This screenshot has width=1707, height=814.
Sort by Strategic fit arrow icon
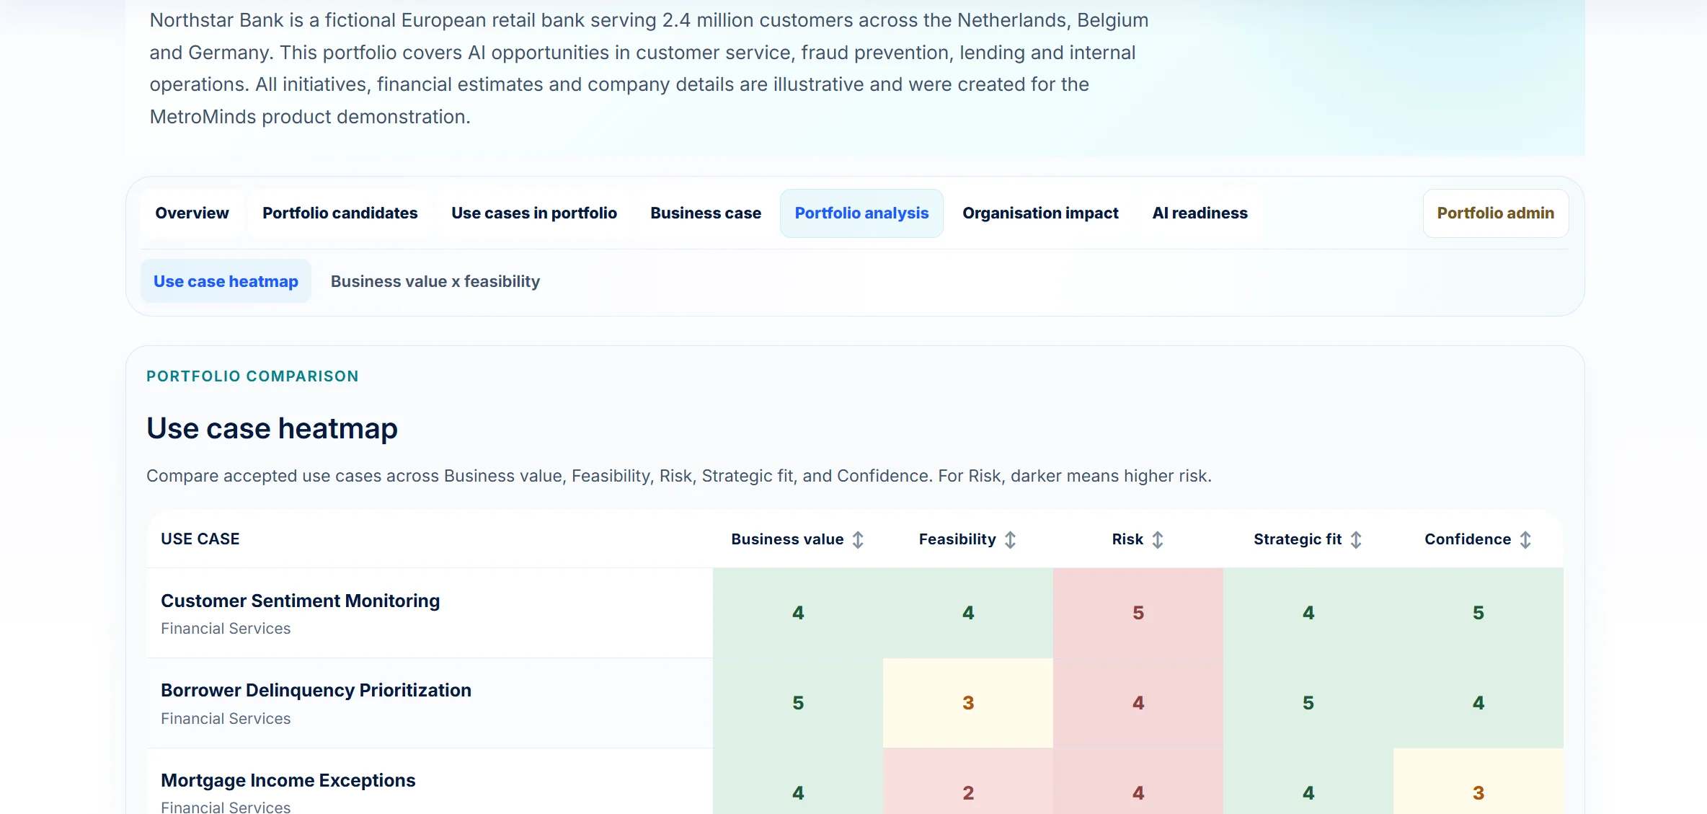click(1355, 539)
